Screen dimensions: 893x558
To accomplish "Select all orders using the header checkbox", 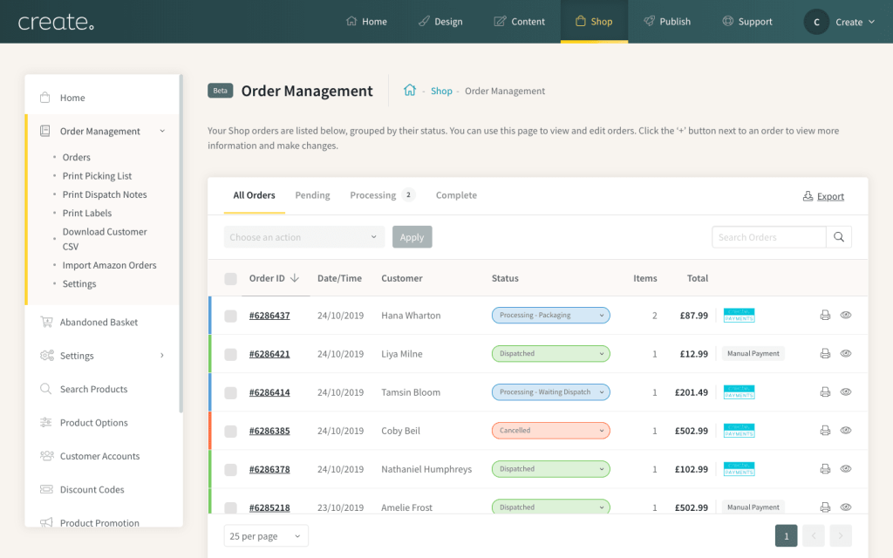I will pos(231,279).
